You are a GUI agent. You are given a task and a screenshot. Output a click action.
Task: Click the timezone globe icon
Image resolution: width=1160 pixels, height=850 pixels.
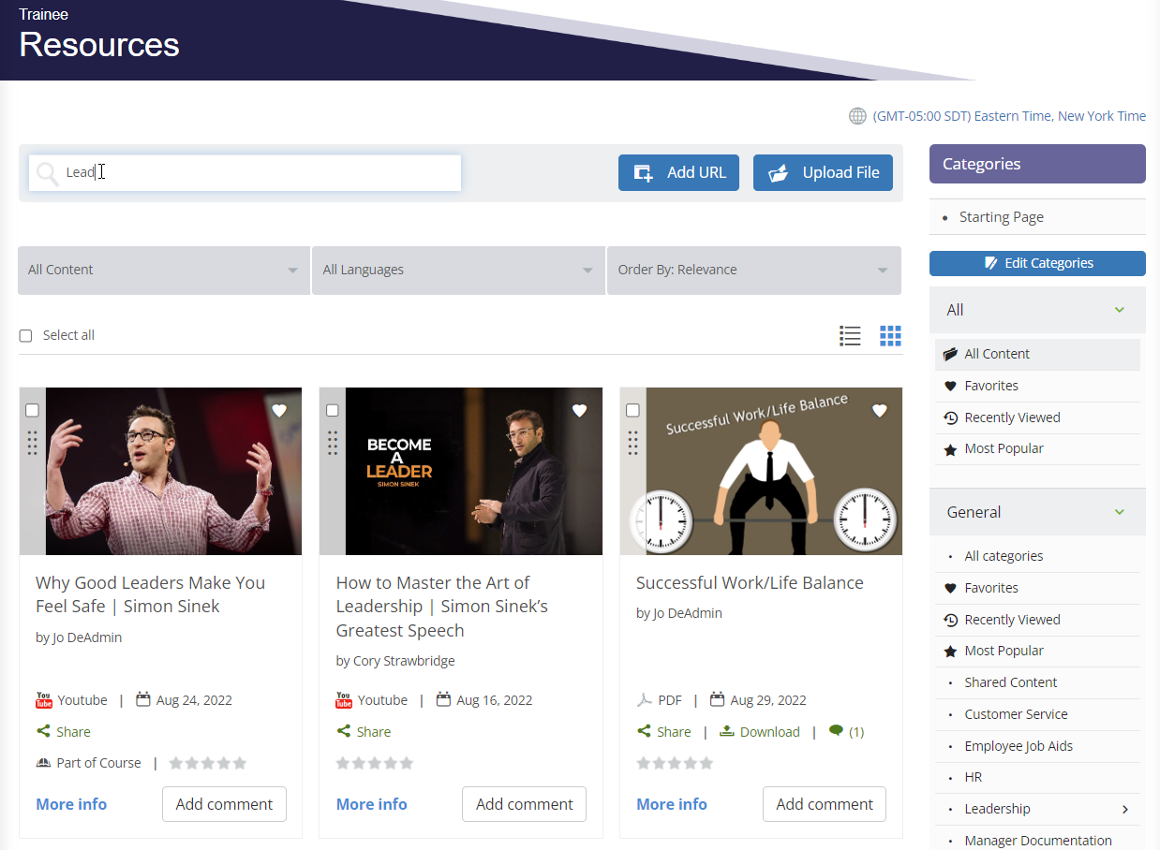pos(857,115)
